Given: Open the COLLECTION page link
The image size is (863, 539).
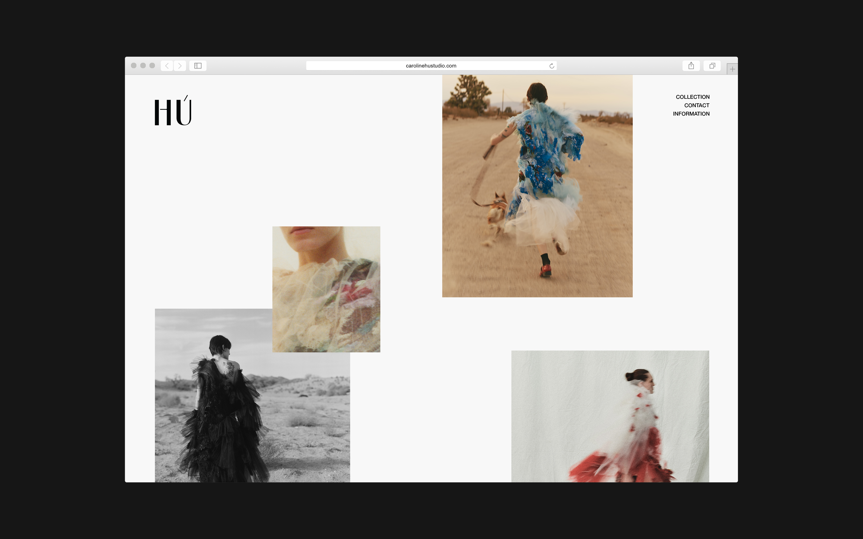Looking at the screenshot, I should tap(693, 97).
